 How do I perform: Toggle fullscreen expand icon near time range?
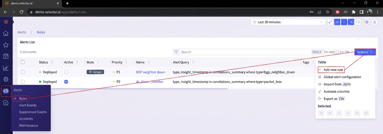tap(330, 22)
